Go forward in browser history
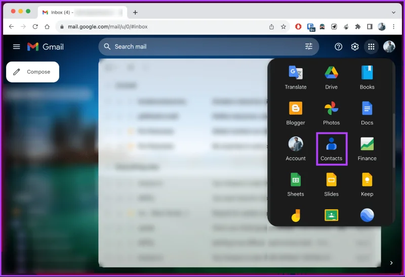405x277 pixels. [x=23, y=27]
